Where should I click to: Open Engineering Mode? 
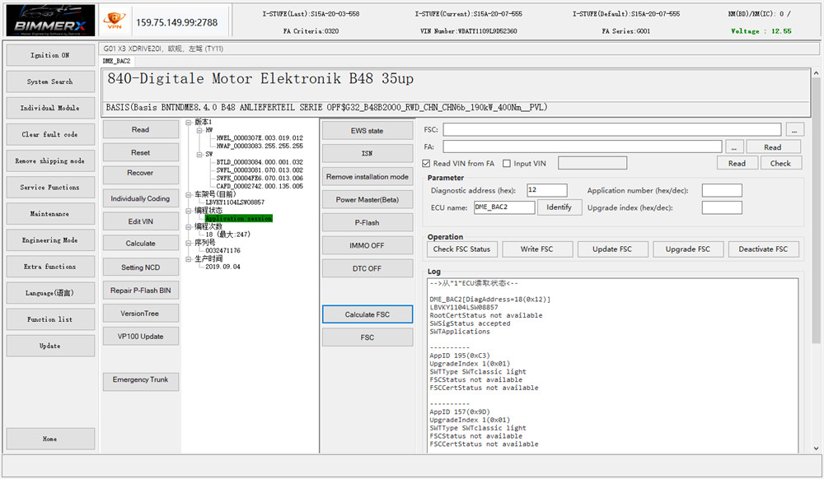click(50, 240)
